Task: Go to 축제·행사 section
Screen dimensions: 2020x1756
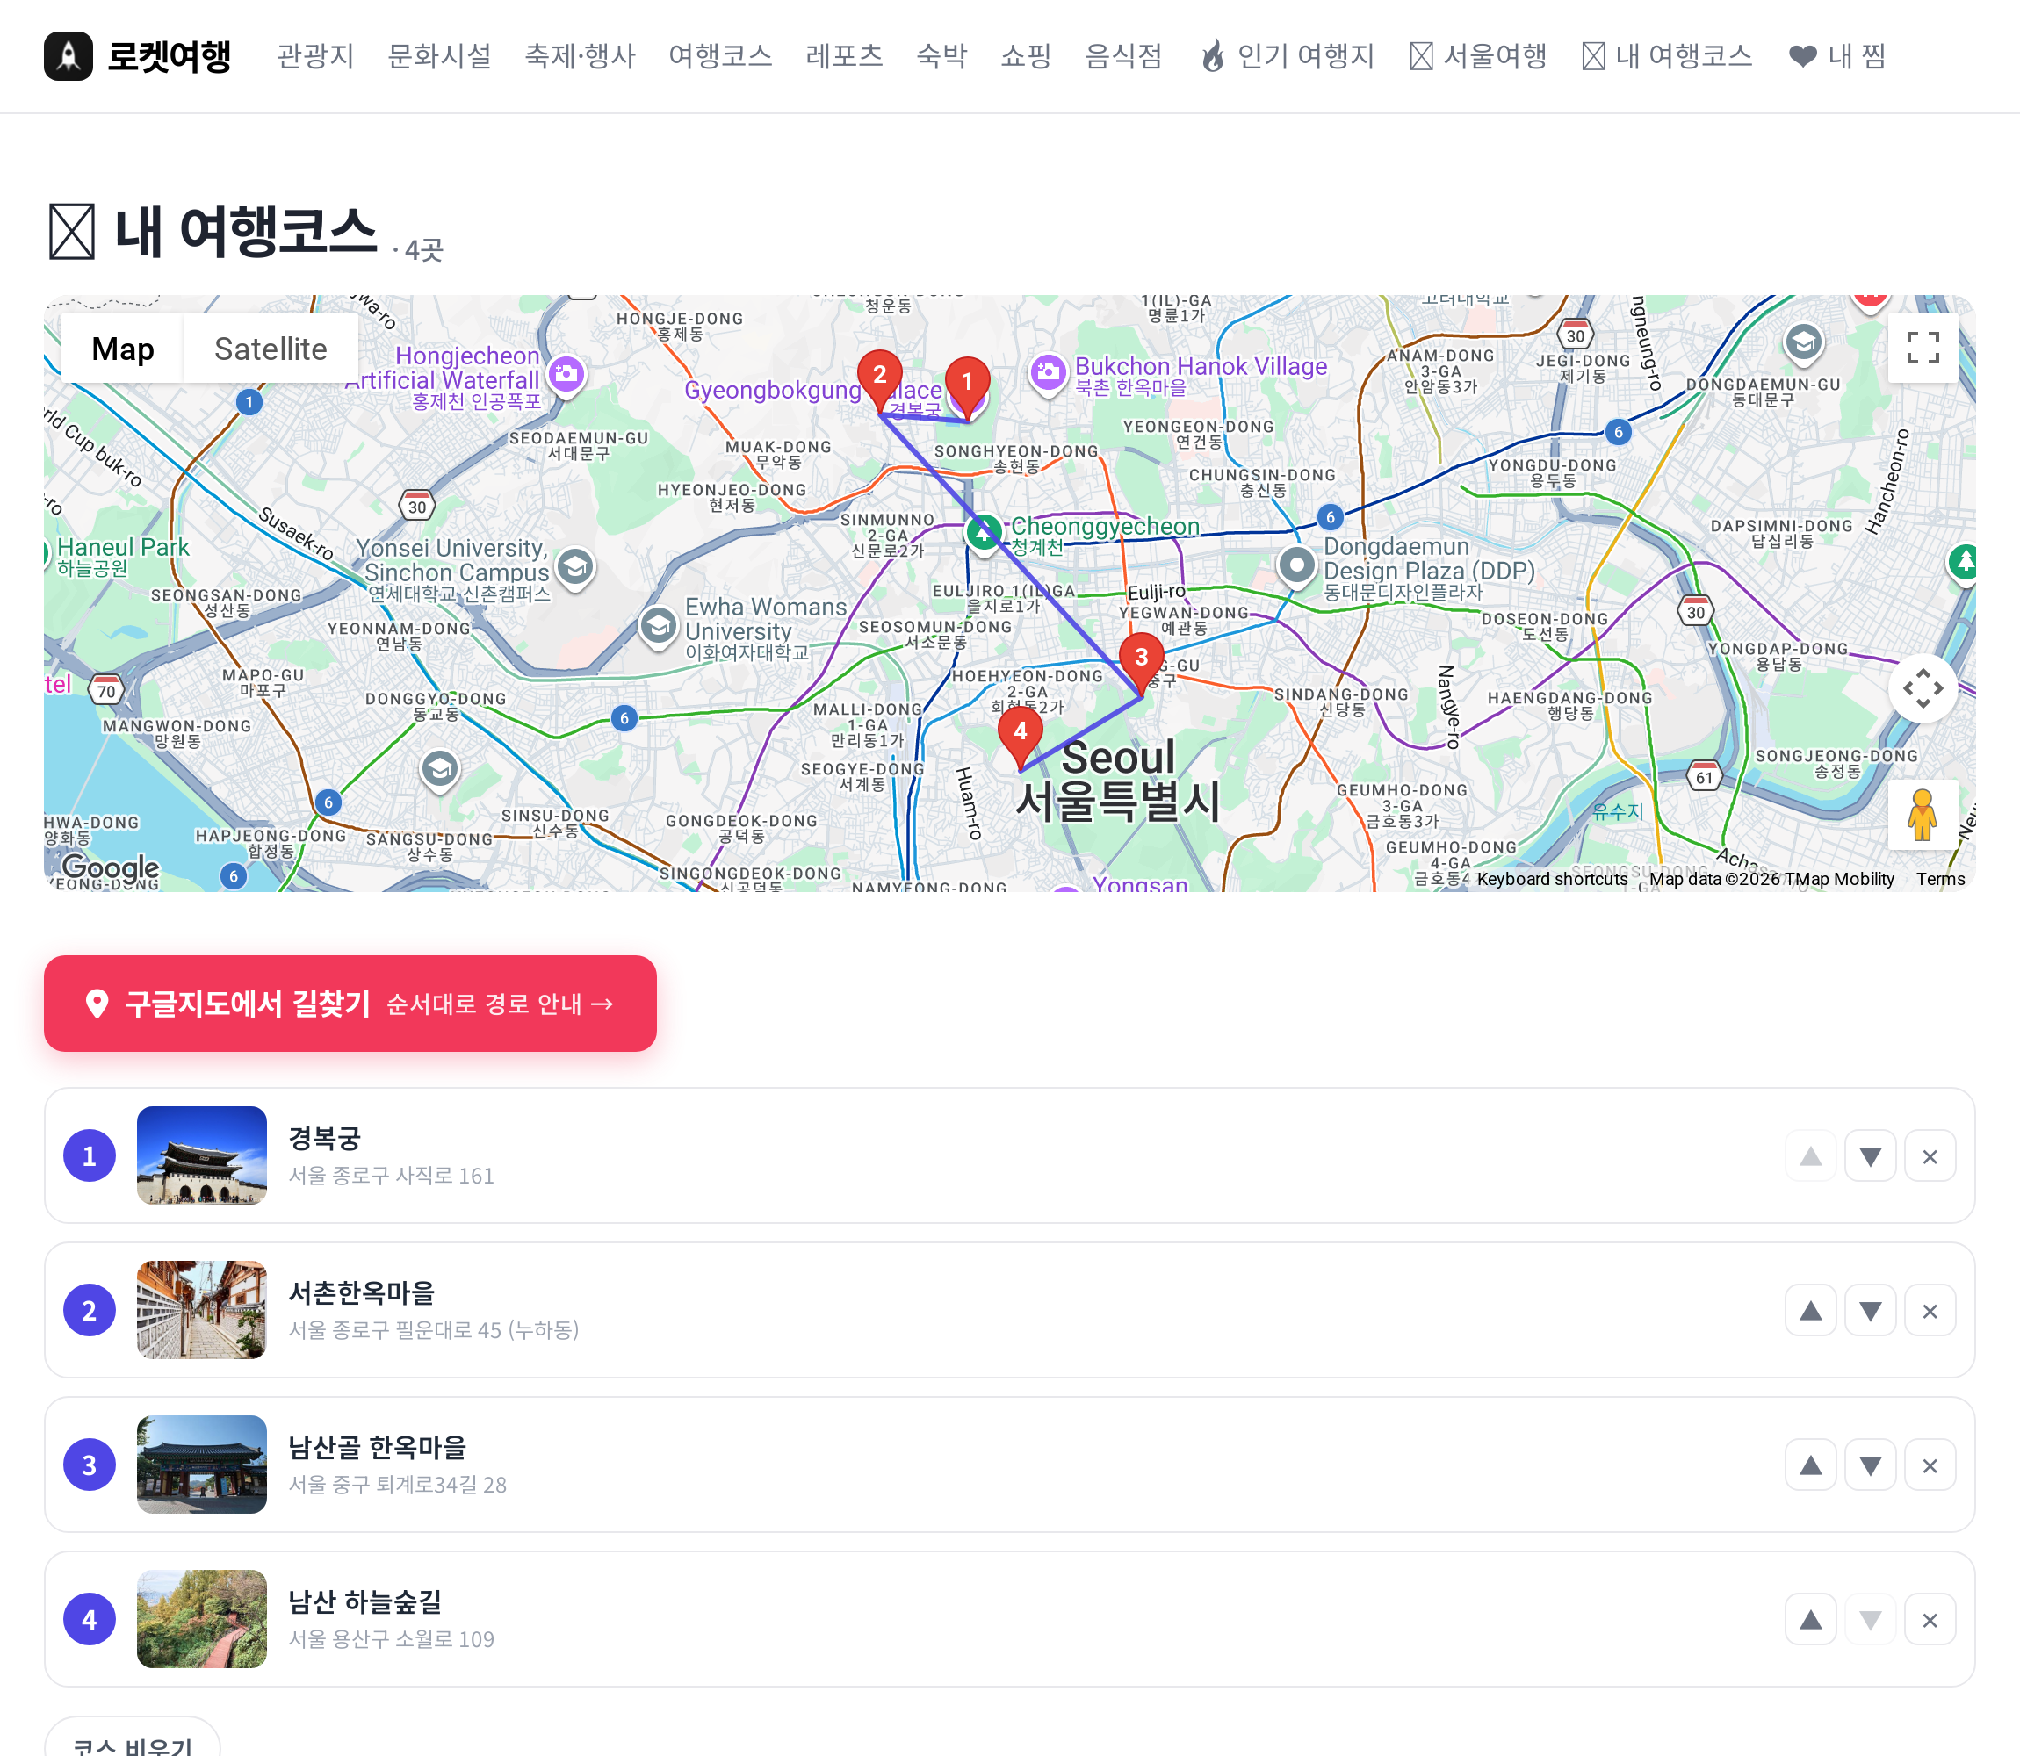Action: click(581, 56)
